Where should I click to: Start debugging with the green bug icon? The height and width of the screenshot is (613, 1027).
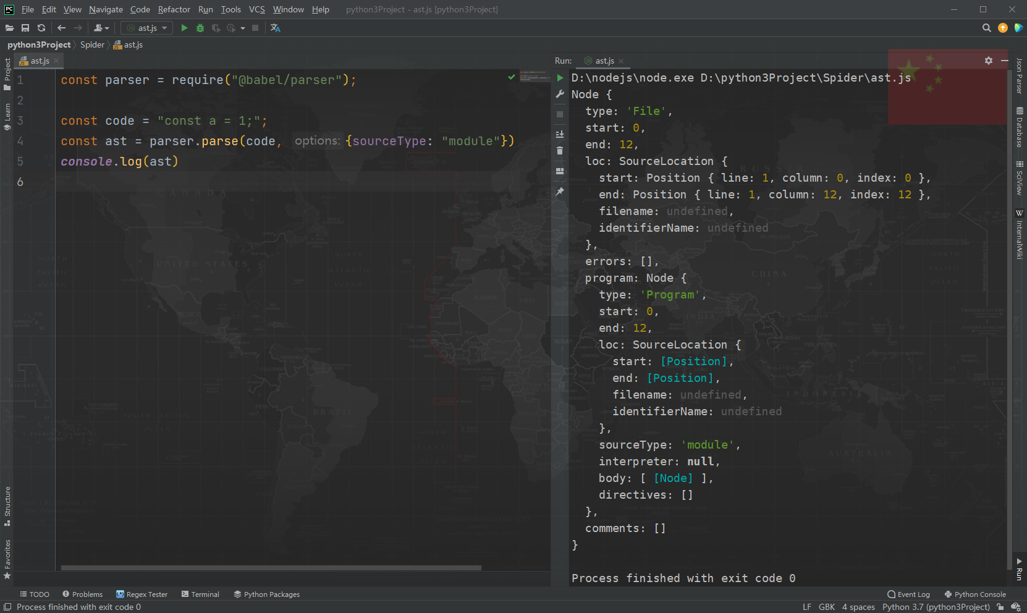point(200,28)
